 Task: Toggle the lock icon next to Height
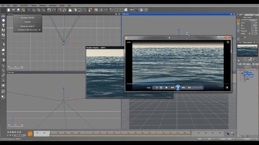point(249,33)
